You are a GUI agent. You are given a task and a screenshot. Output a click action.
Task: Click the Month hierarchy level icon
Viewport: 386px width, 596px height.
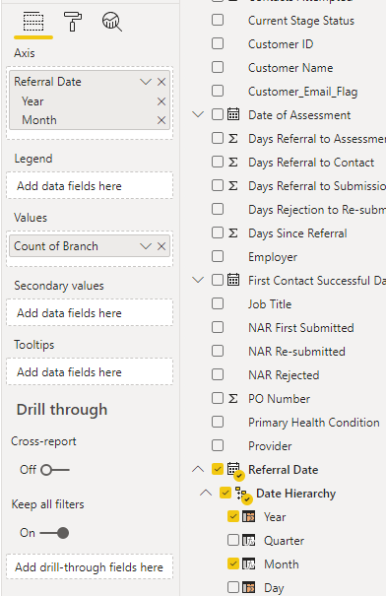(x=249, y=563)
